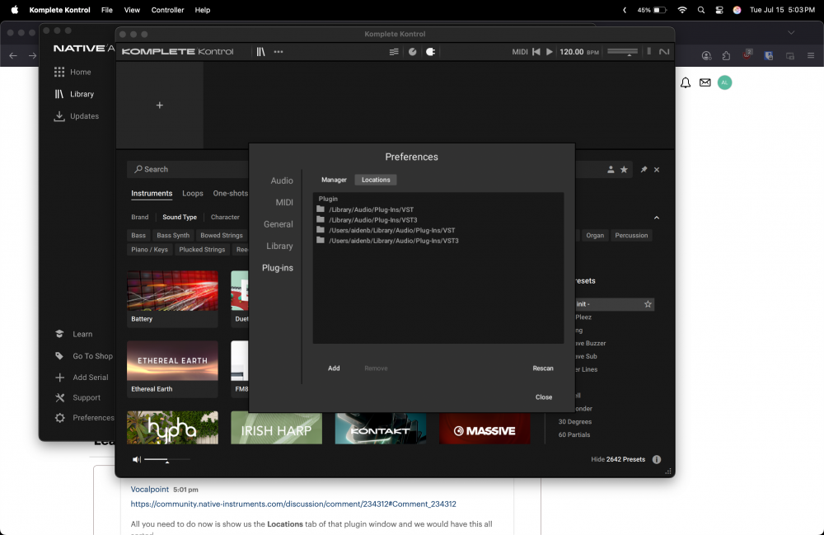Select the Kontakt instrument thumbnail

381,428
